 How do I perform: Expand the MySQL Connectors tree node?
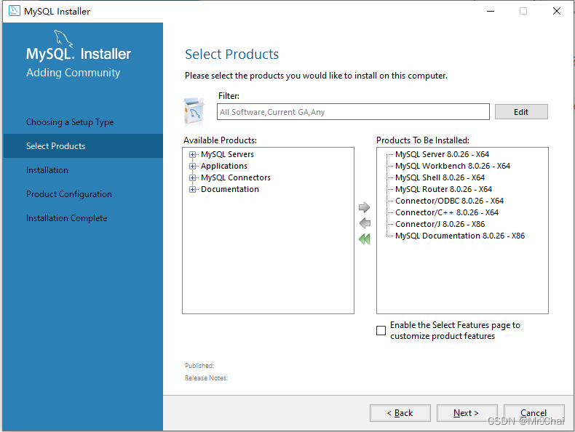pyautogui.click(x=192, y=177)
